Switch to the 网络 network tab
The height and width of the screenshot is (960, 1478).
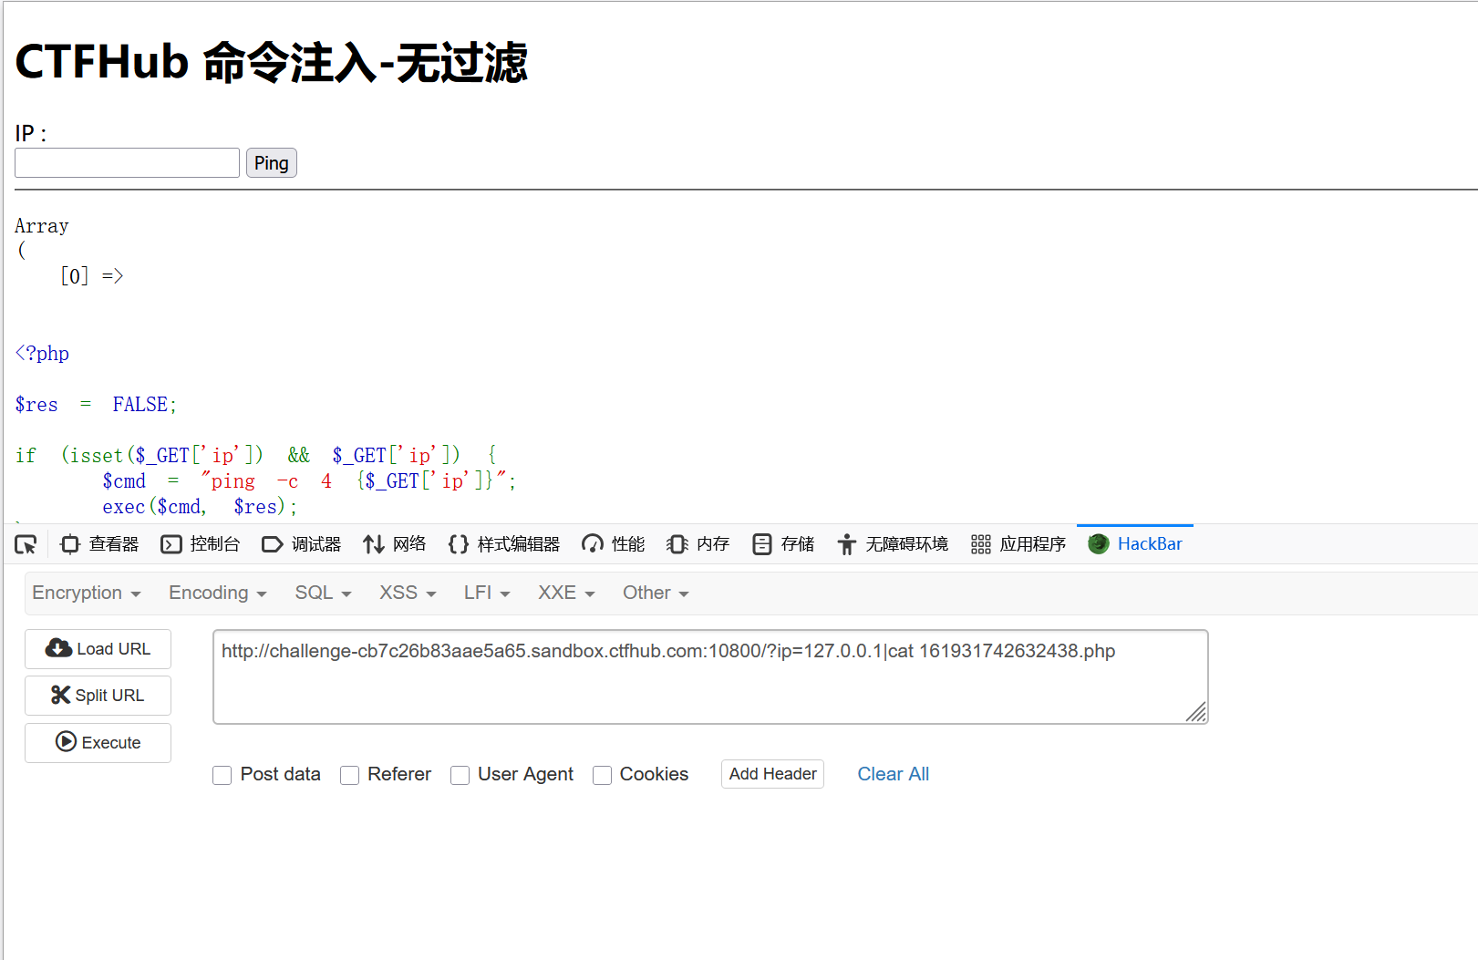[395, 544]
